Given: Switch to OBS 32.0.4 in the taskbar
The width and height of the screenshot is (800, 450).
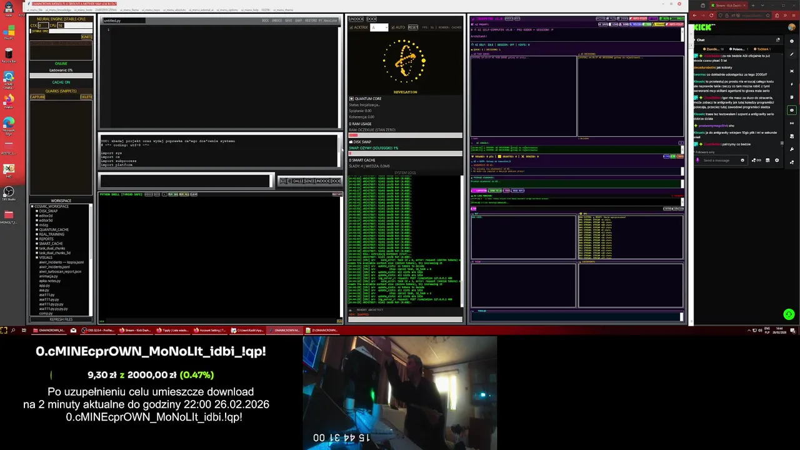Looking at the screenshot, I should coord(98,330).
